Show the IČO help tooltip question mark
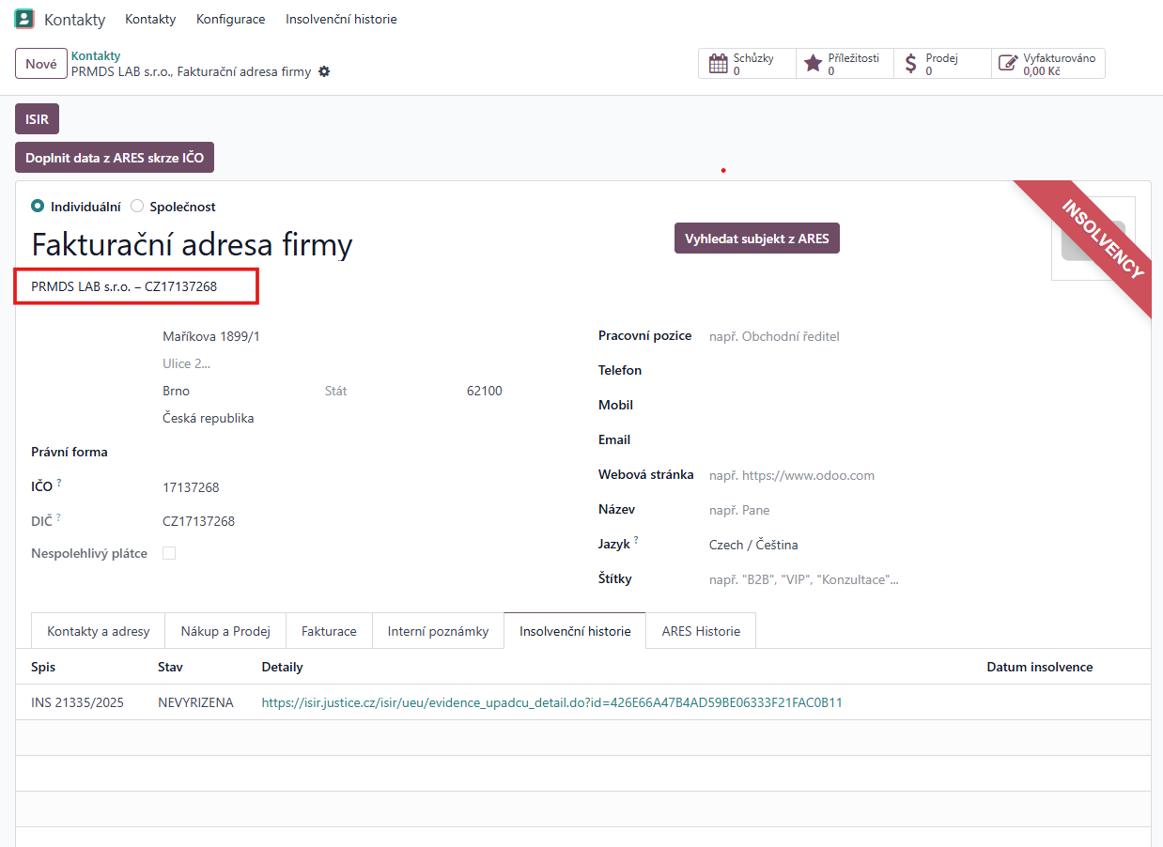 coord(59,483)
